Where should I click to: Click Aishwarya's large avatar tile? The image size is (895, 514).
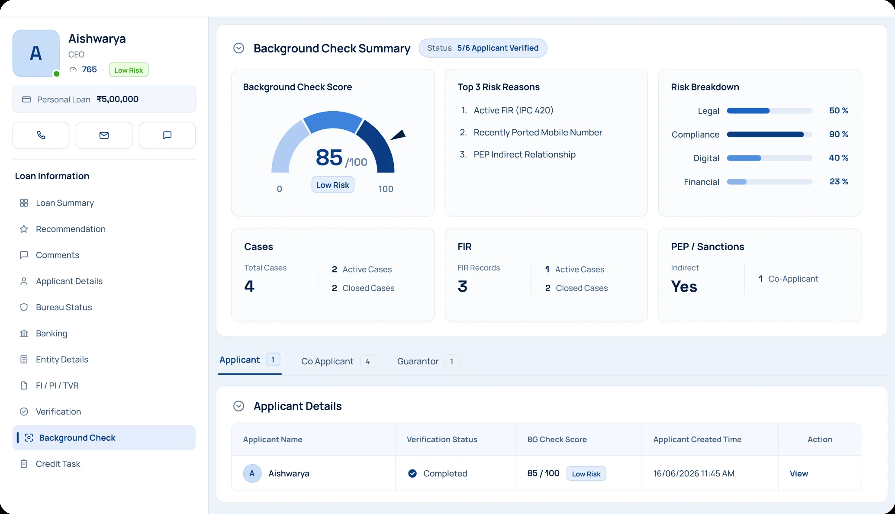[x=36, y=53]
